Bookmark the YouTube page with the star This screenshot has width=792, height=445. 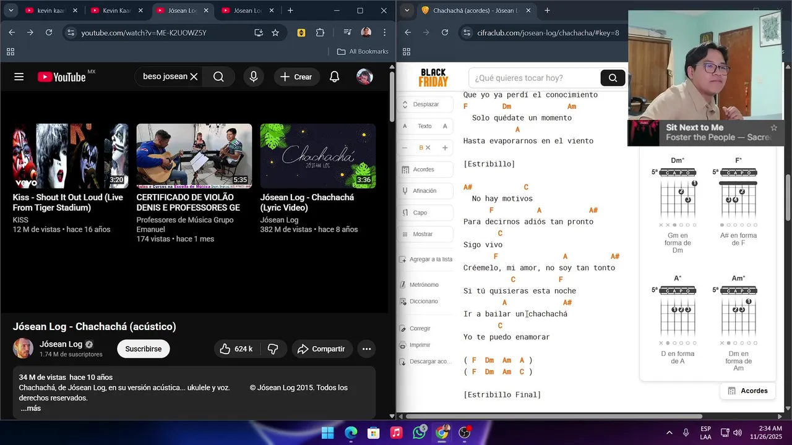[275, 32]
